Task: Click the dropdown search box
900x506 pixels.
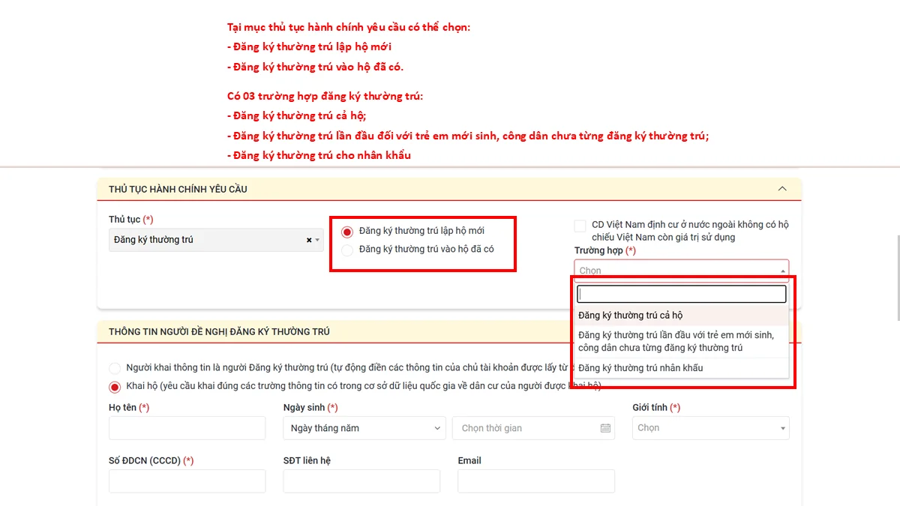Action: (682, 294)
